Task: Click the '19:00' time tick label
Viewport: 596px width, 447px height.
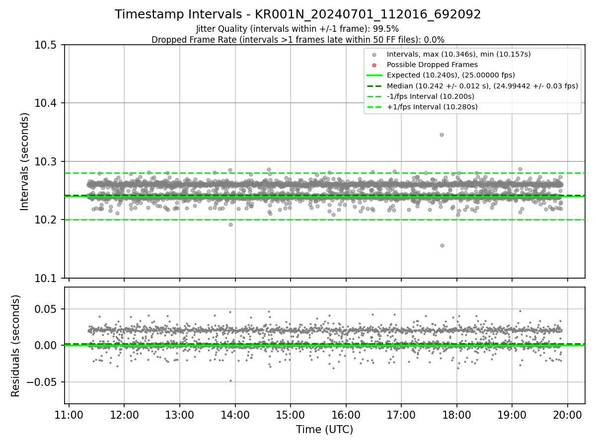Action: pyautogui.click(x=512, y=414)
